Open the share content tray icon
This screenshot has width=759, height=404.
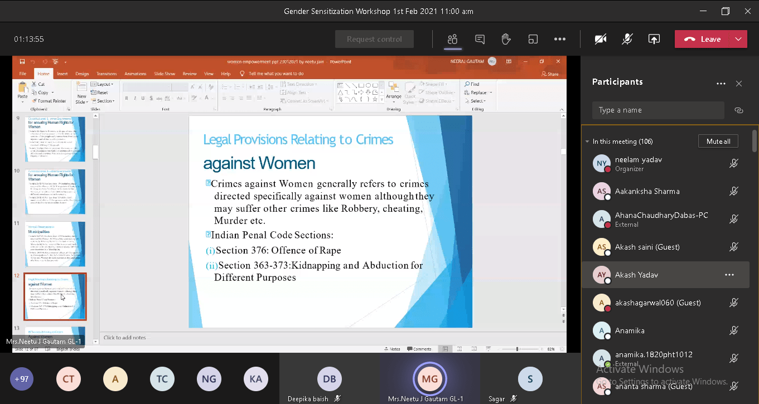[654, 39]
